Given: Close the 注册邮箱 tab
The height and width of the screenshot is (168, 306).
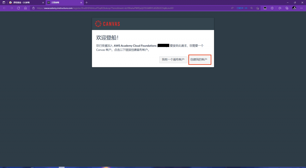Looking at the screenshot, I should pos(81,2).
